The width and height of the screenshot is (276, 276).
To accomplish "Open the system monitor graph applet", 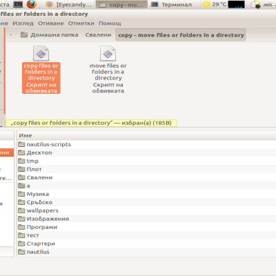I will (236, 4).
